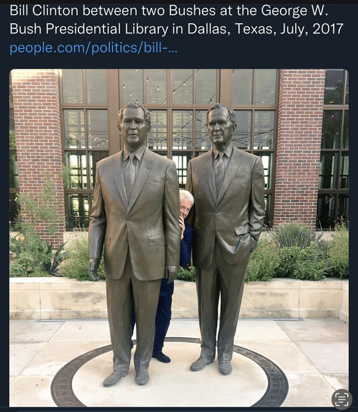Image resolution: width=358 pixels, height=412 pixels.
Task: Click the red brick pillar on the right
Action: tap(299, 147)
